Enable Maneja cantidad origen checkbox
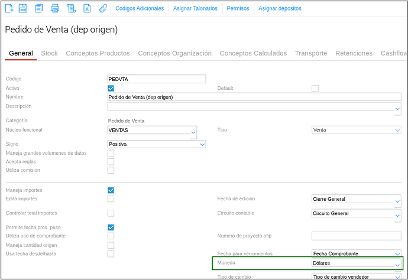This screenshot has width=408, height=280. pyautogui.click(x=111, y=245)
